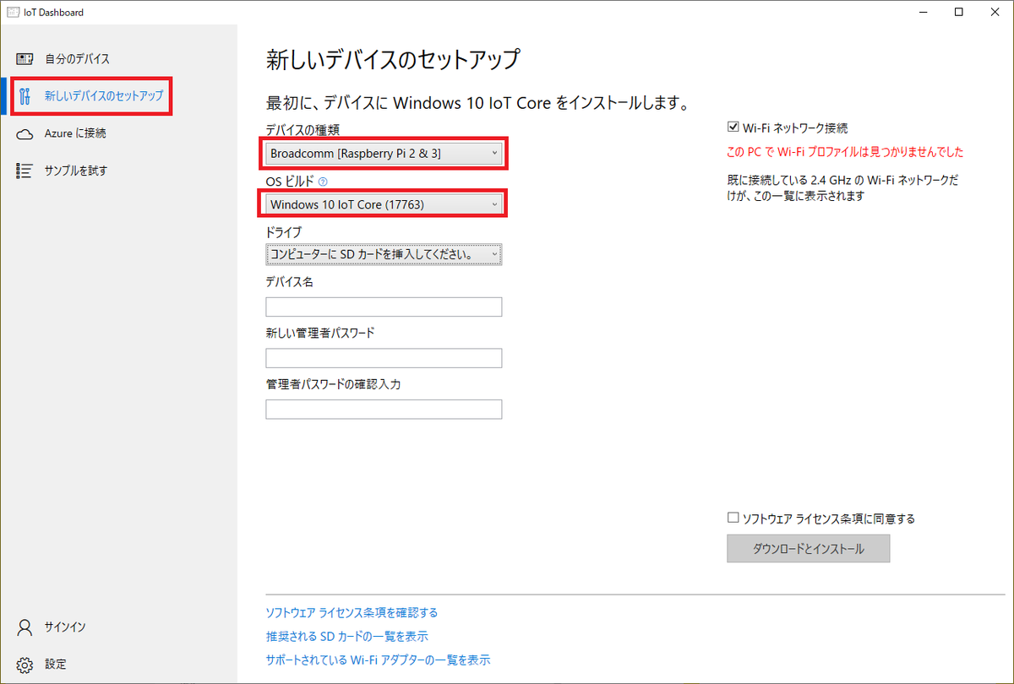Open 推奨される SD カードの一覧を表示 link

(x=346, y=637)
